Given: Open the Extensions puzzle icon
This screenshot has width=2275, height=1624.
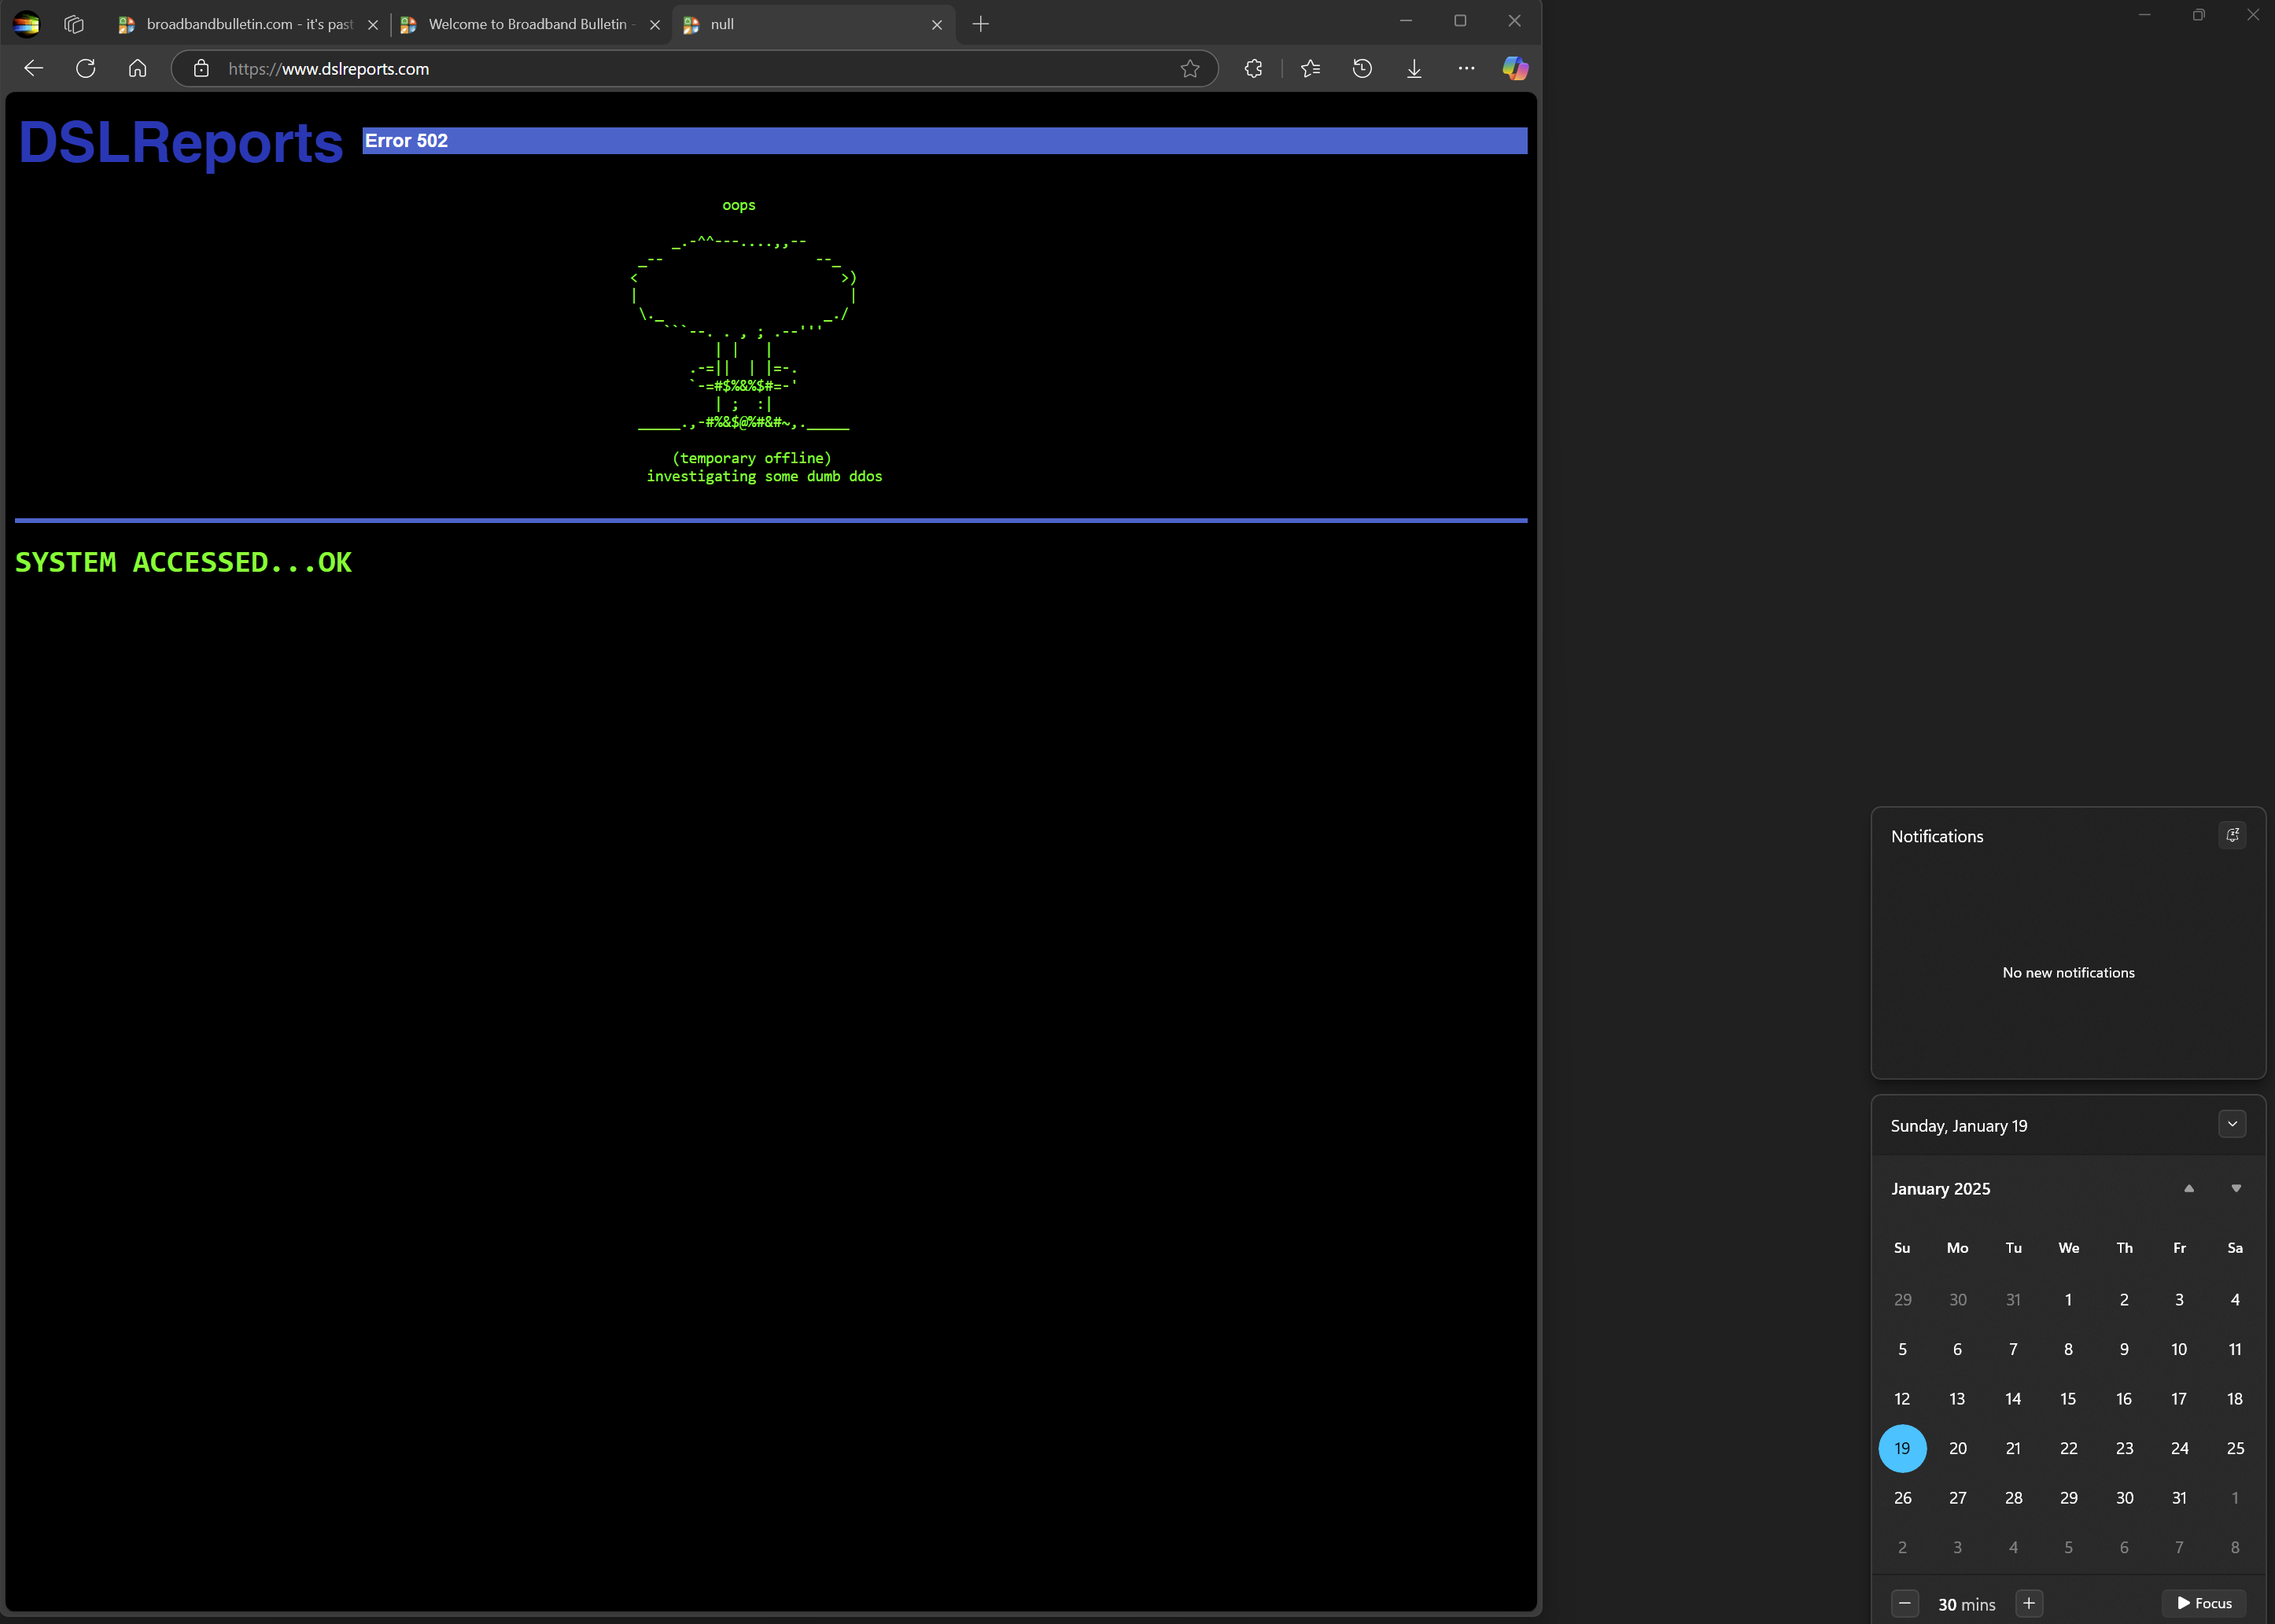Looking at the screenshot, I should point(1253,68).
